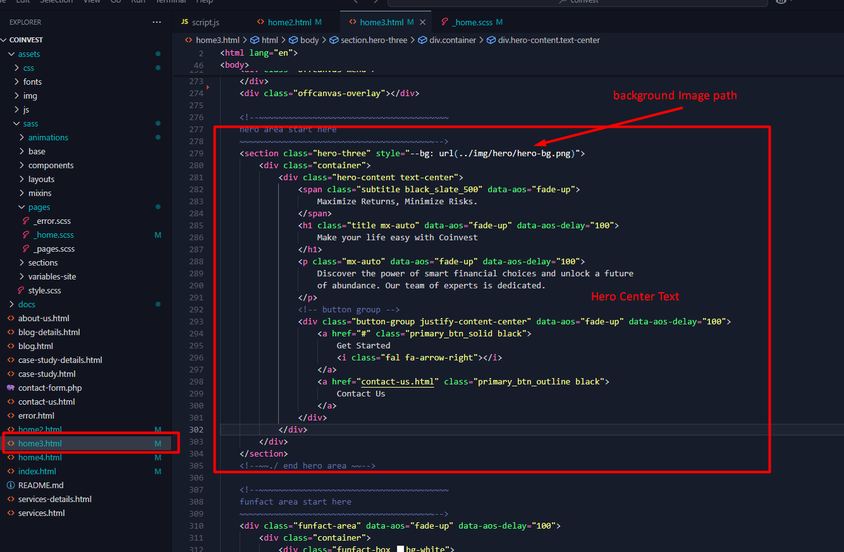Click line number 279 in the gutter
Image resolution: width=844 pixels, height=552 pixels.
[x=196, y=153]
